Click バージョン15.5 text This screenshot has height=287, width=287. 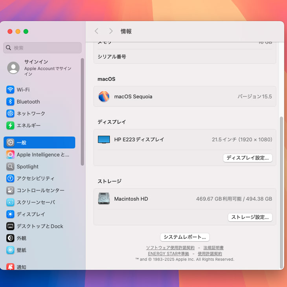[x=255, y=96]
